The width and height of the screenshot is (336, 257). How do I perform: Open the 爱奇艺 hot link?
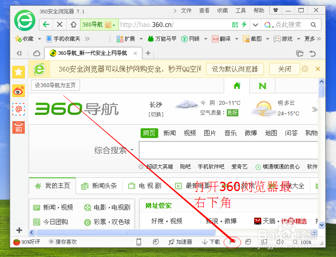[239, 167]
